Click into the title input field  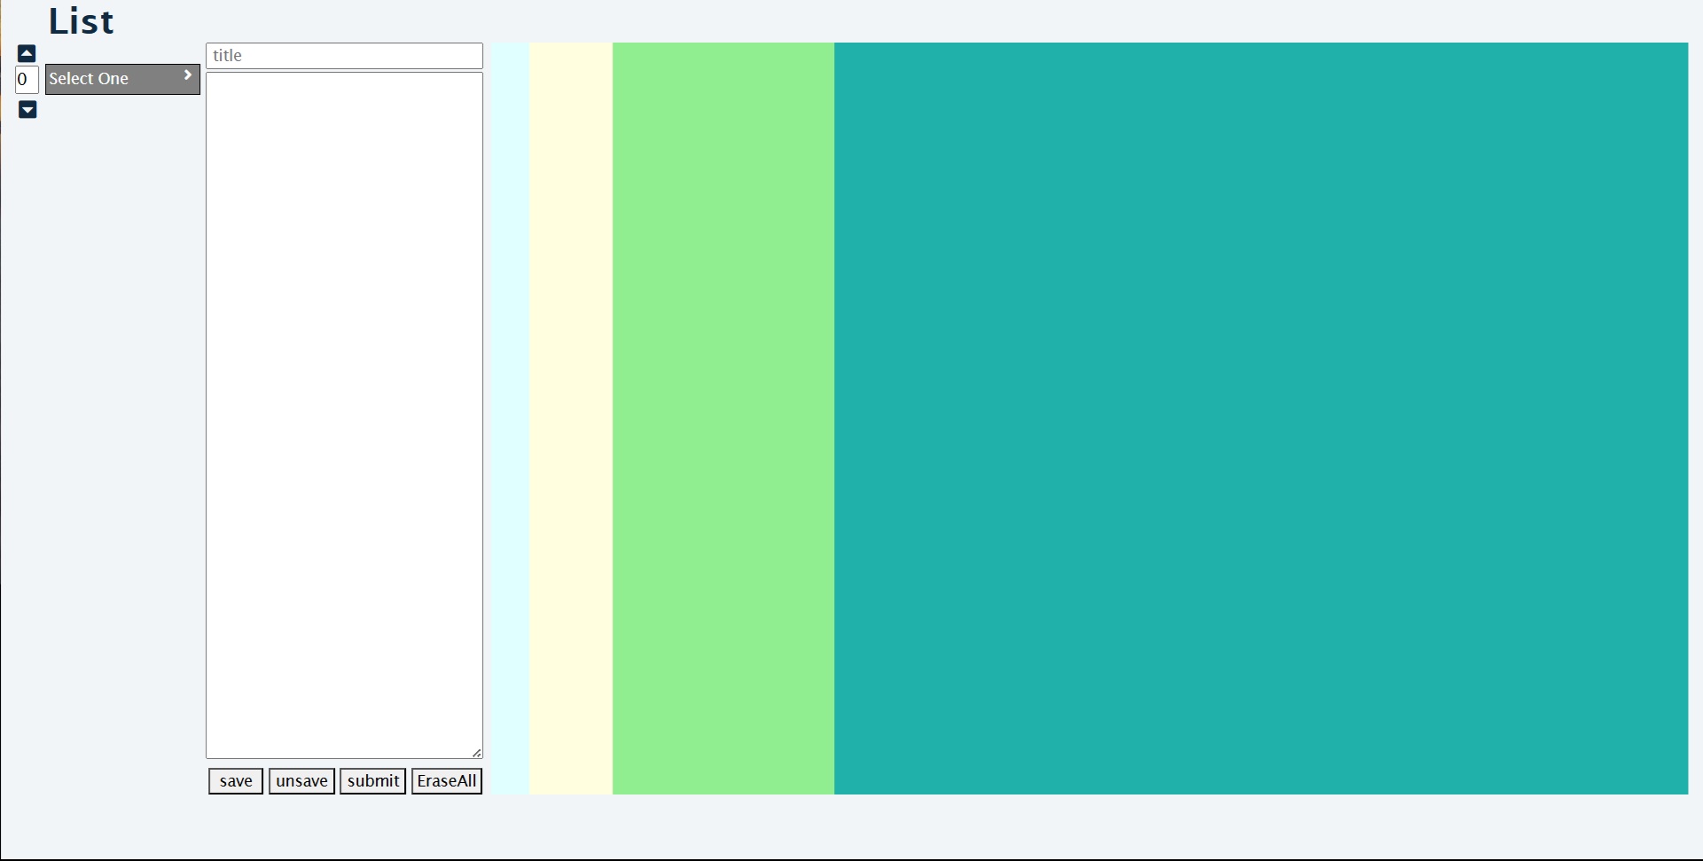point(344,56)
